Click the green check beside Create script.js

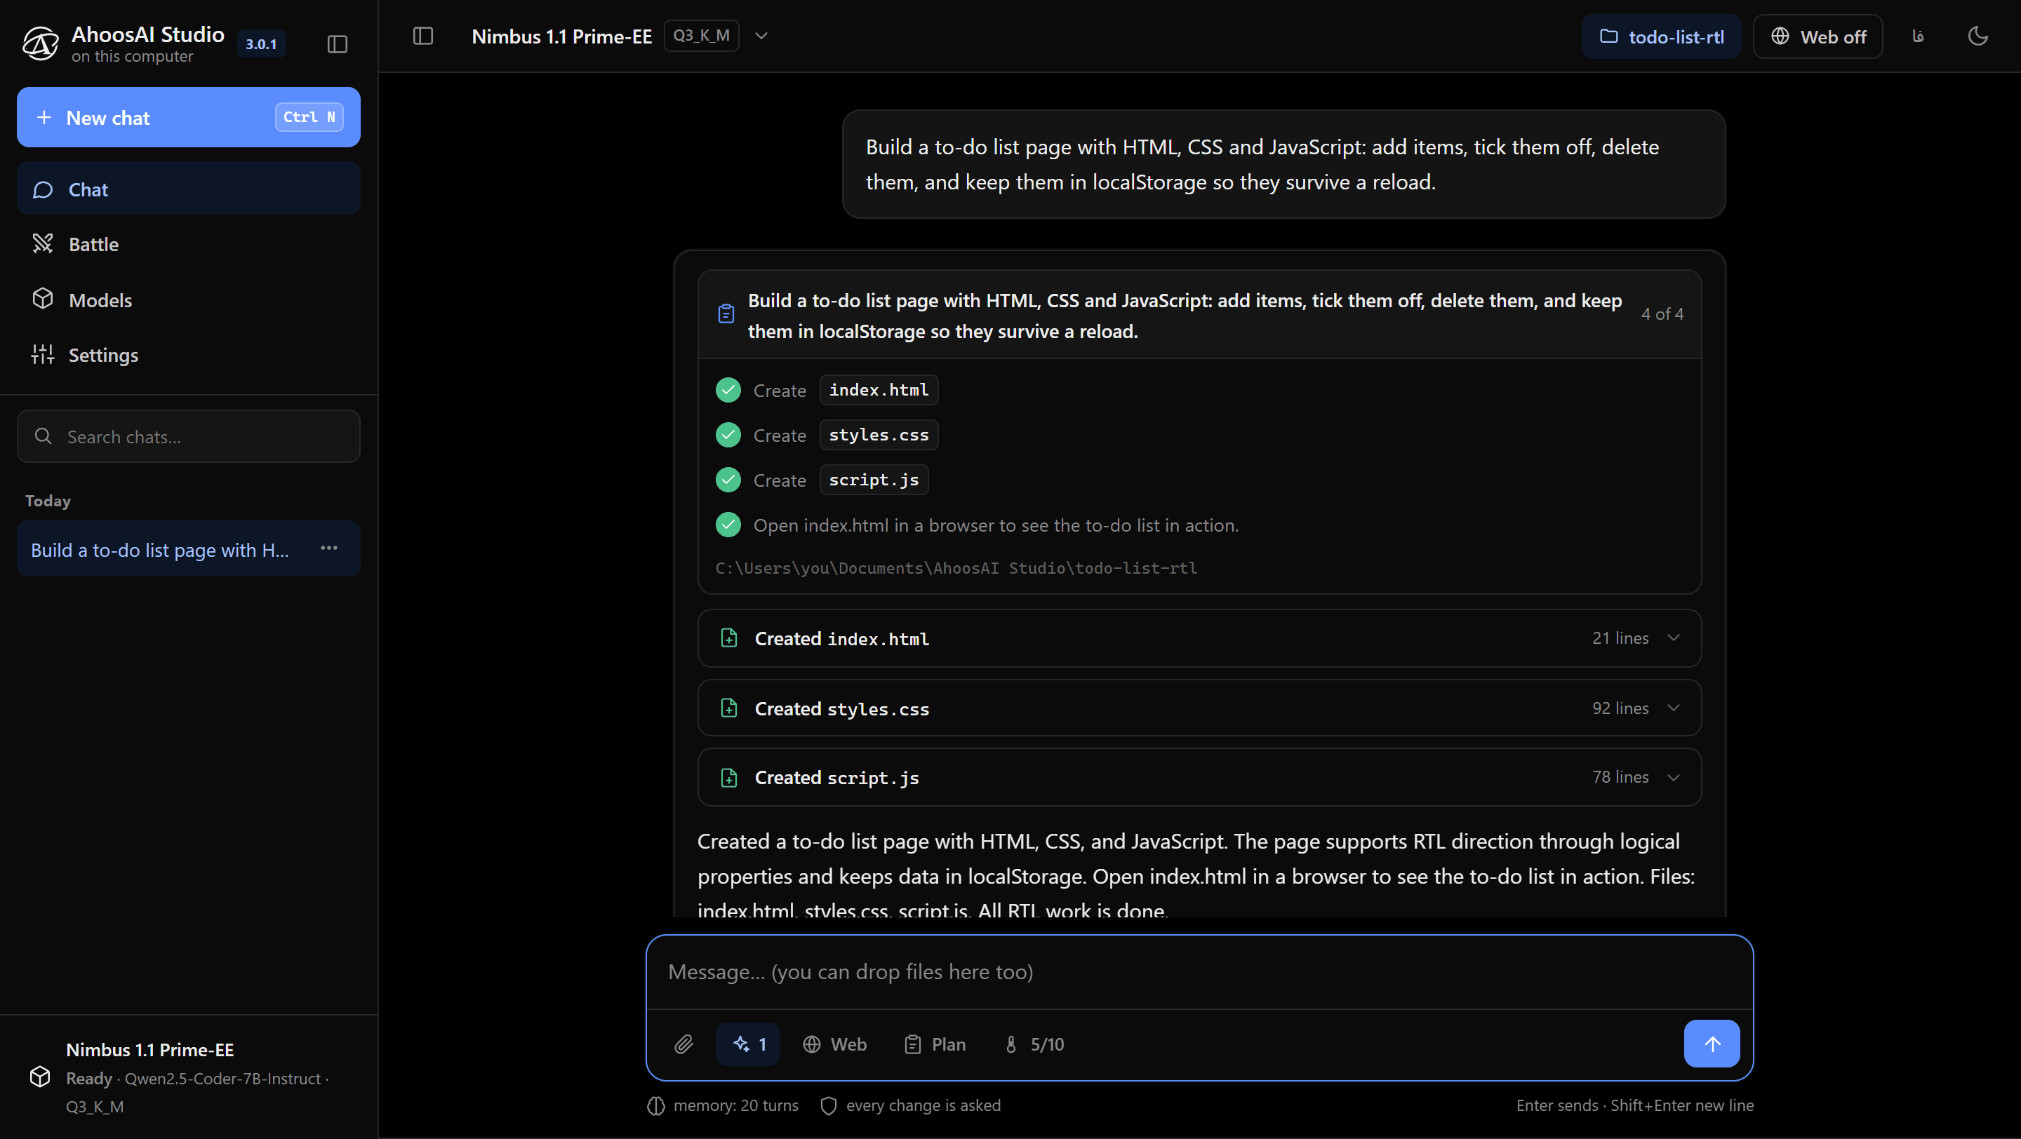(728, 480)
